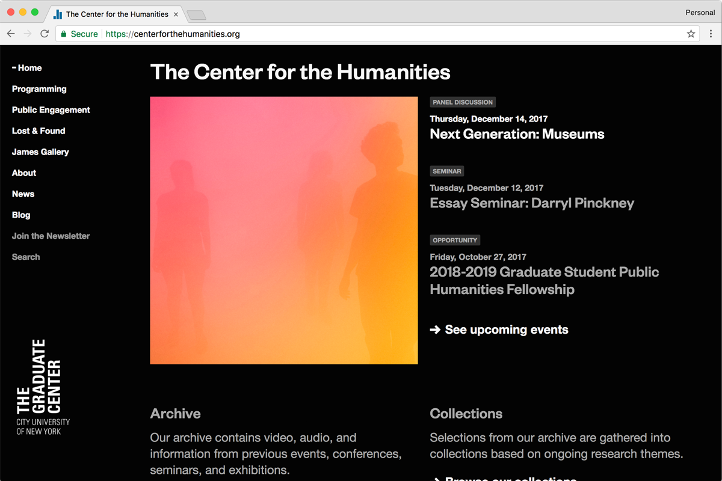Select Lost & Found in sidebar

39,131
